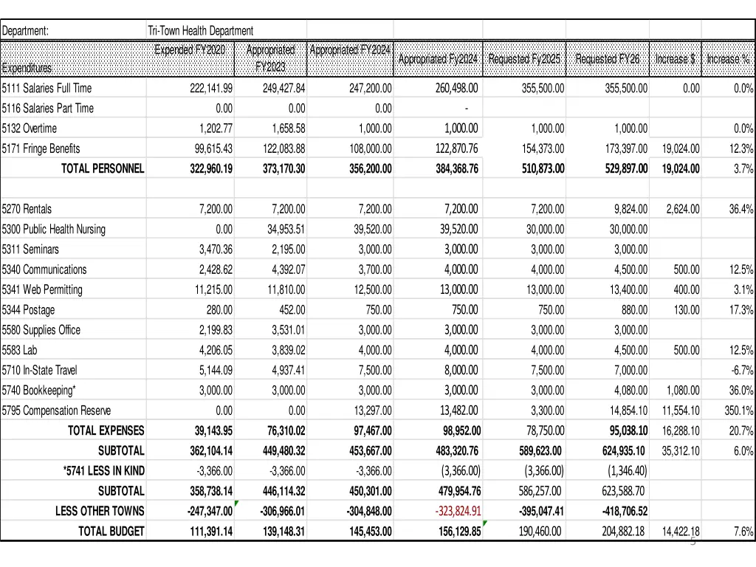
Task: Select the Fringe Benefits value 173,397.00
Action: tap(626, 149)
